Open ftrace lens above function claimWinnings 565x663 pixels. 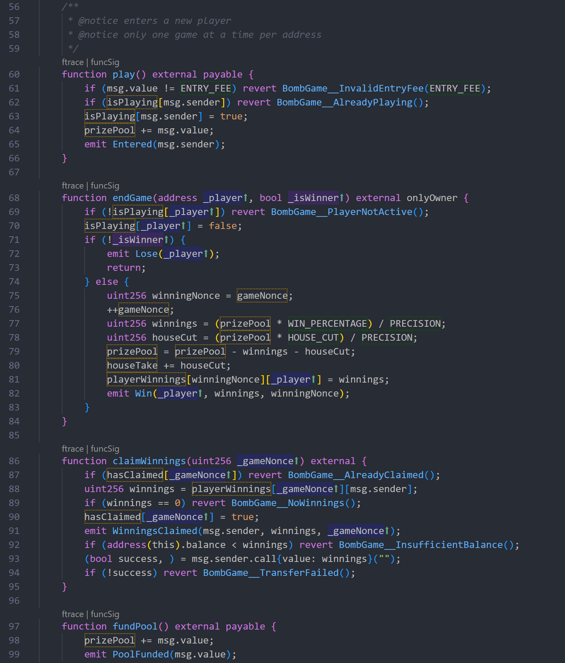[x=73, y=449]
